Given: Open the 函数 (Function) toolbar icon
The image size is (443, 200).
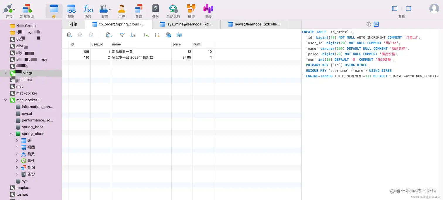Looking at the screenshot, I should coord(88,11).
